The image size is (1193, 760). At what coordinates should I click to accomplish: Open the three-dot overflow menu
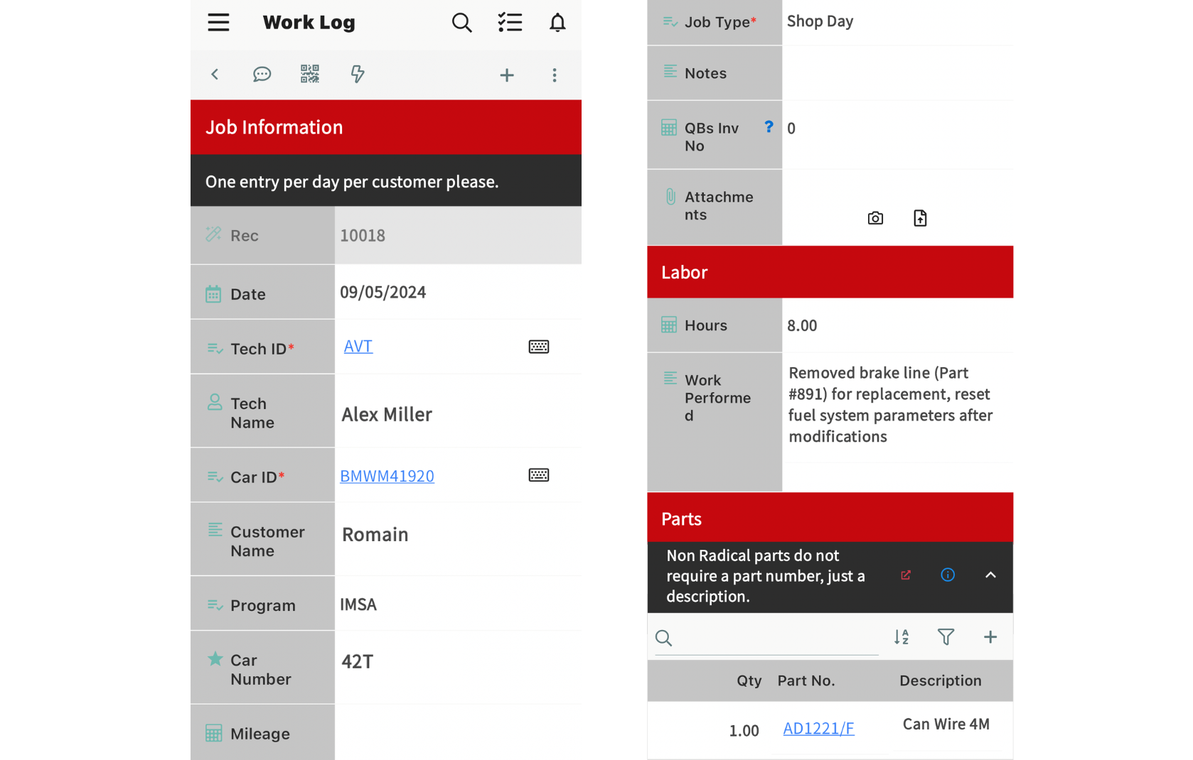(x=555, y=75)
